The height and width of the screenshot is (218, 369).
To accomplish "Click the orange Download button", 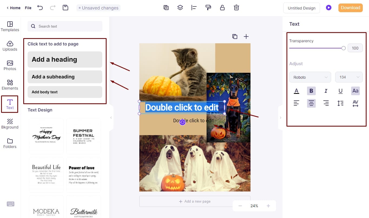I will pos(350,8).
